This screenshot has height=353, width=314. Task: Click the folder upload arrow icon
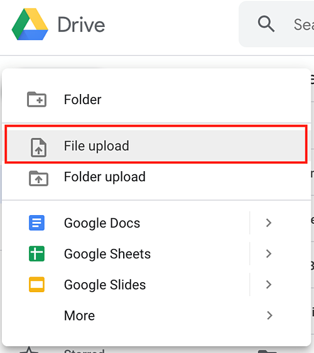click(38, 178)
